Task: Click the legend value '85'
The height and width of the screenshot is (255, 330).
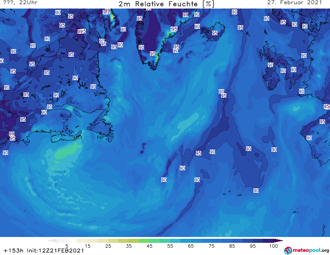Action: pyautogui.click(x=232, y=246)
